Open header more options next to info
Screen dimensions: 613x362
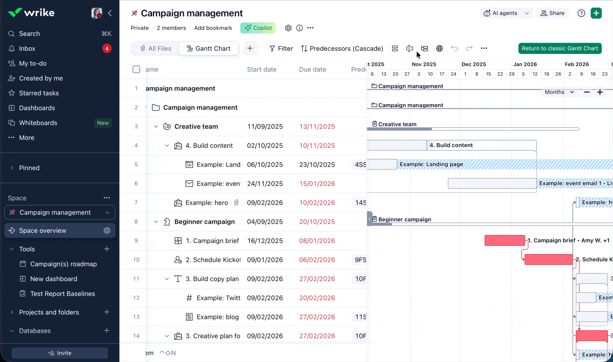coord(311,28)
